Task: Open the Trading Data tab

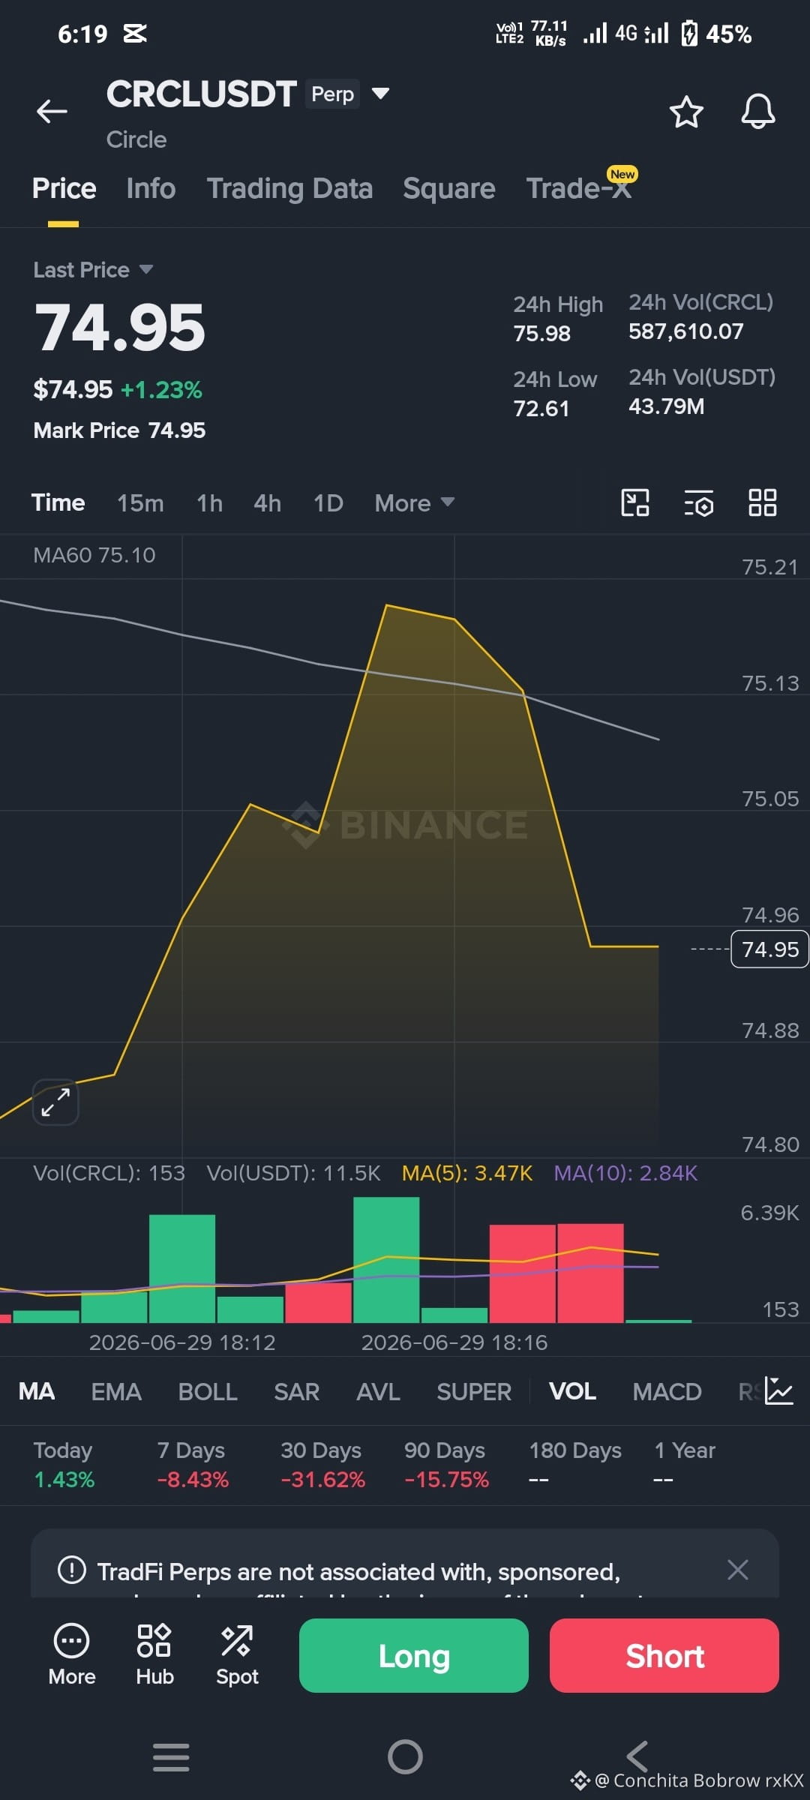Action: click(x=289, y=188)
